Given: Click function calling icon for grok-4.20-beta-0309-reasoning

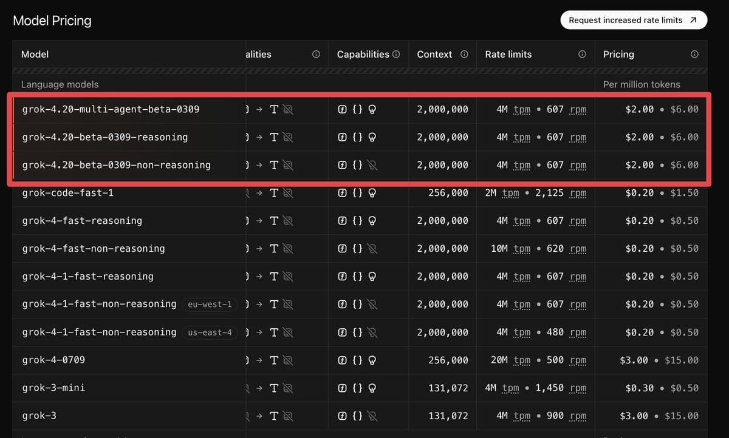Looking at the screenshot, I should (x=343, y=138).
